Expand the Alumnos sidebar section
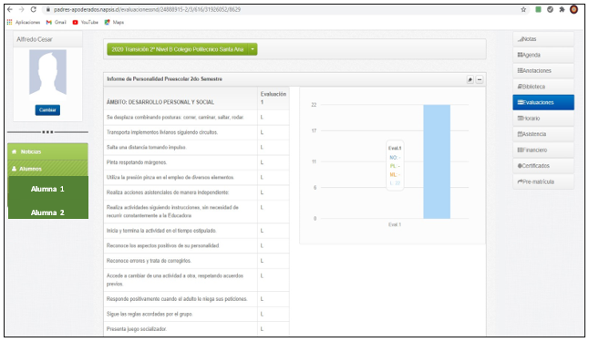Viewport: 589px width, 342px height. pyautogui.click(x=48, y=169)
